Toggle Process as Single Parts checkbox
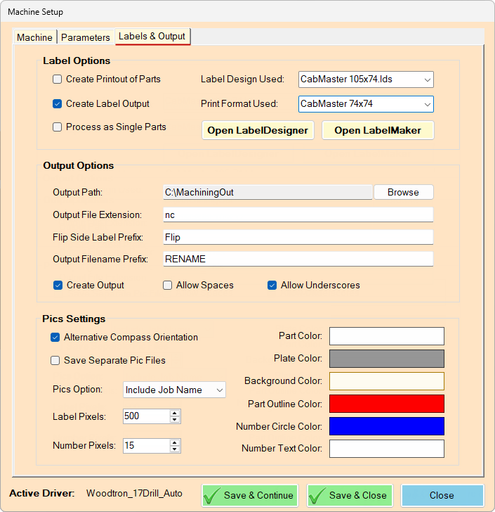The width and height of the screenshot is (495, 512). tap(58, 127)
